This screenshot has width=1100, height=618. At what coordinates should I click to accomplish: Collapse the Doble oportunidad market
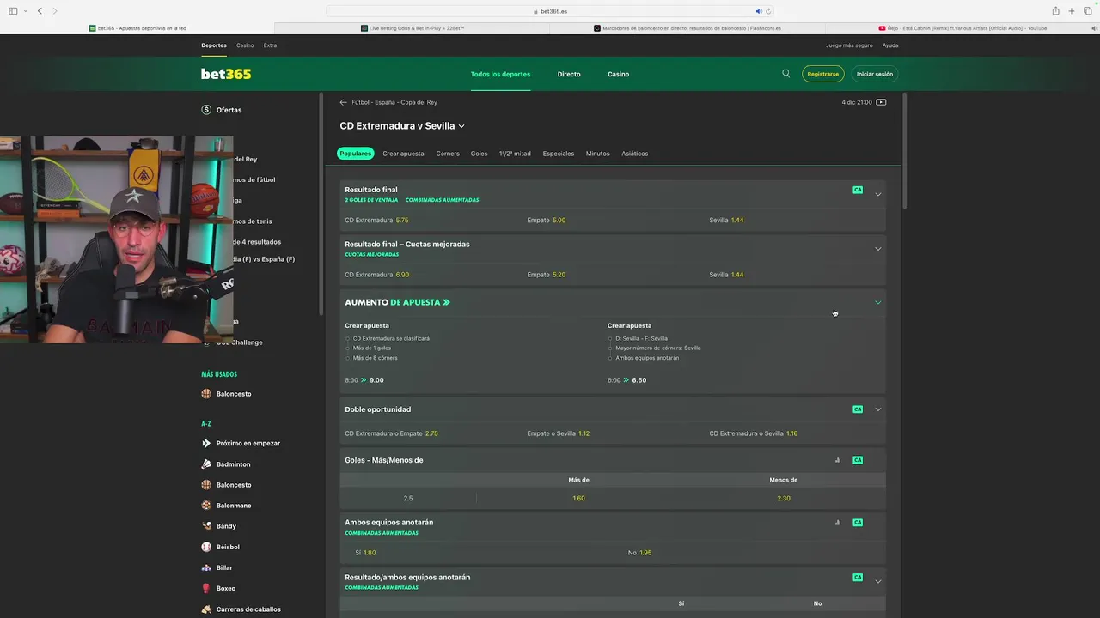[x=877, y=409]
